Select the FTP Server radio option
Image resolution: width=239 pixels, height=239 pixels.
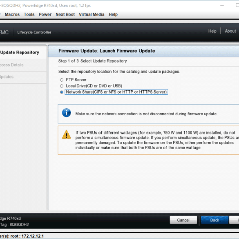[x=62, y=80]
